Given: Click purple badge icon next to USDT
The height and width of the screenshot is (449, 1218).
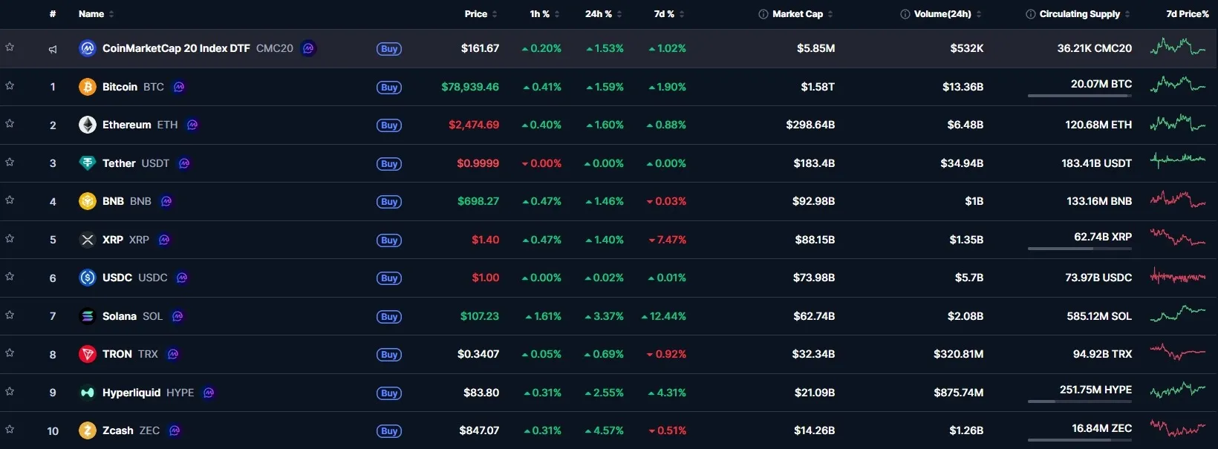Looking at the screenshot, I should pyautogui.click(x=184, y=163).
